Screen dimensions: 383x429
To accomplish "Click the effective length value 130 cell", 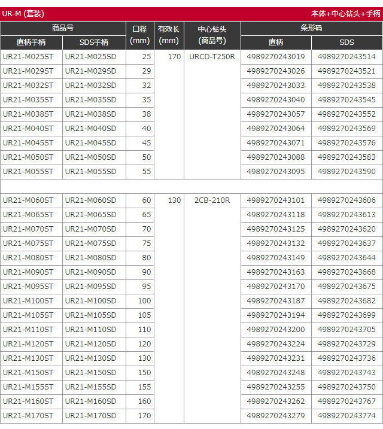I will click(174, 200).
